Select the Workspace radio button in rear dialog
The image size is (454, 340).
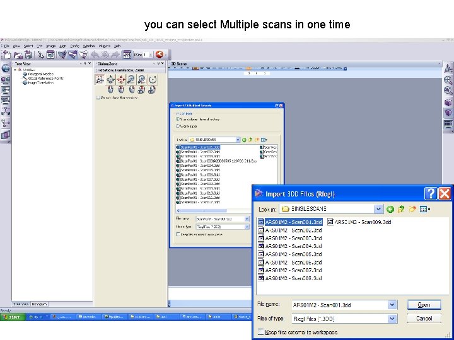(x=178, y=126)
